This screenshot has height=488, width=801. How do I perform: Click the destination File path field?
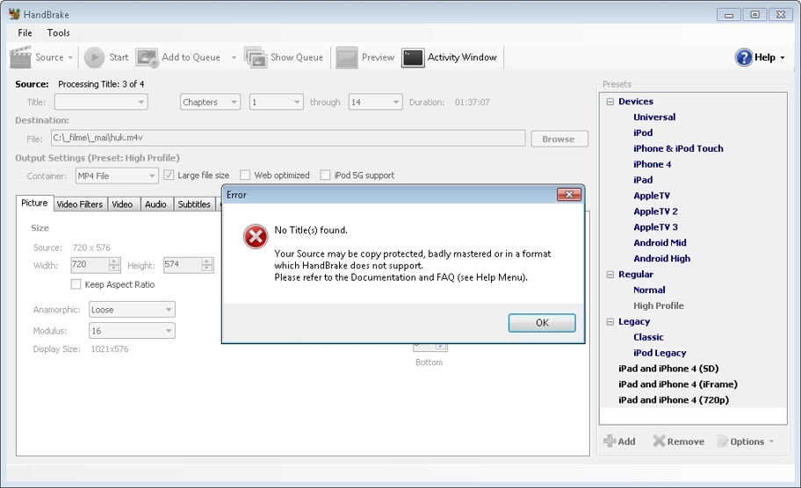[x=288, y=138]
